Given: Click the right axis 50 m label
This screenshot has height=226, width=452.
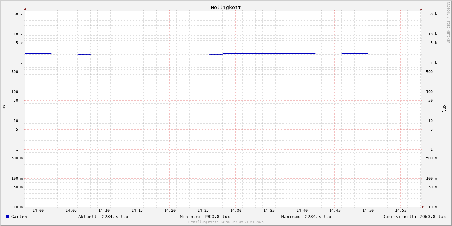Looking at the screenshot, I should (x=433, y=187).
